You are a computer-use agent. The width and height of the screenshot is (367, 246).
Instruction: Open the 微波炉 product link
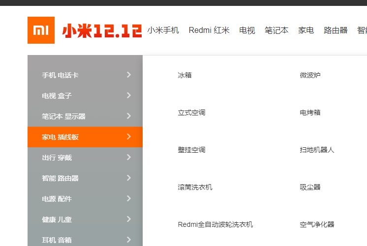pos(310,75)
